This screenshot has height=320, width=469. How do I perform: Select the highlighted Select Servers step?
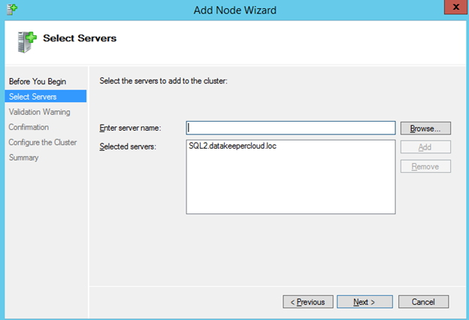click(x=32, y=96)
